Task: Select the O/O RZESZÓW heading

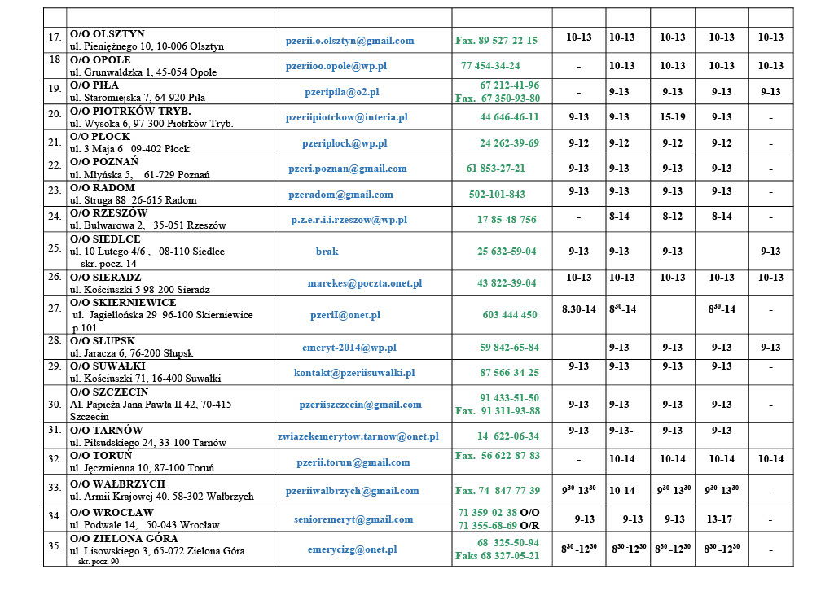Action: 108,213
